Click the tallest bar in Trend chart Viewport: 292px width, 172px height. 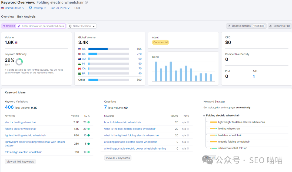pos(156,71)
